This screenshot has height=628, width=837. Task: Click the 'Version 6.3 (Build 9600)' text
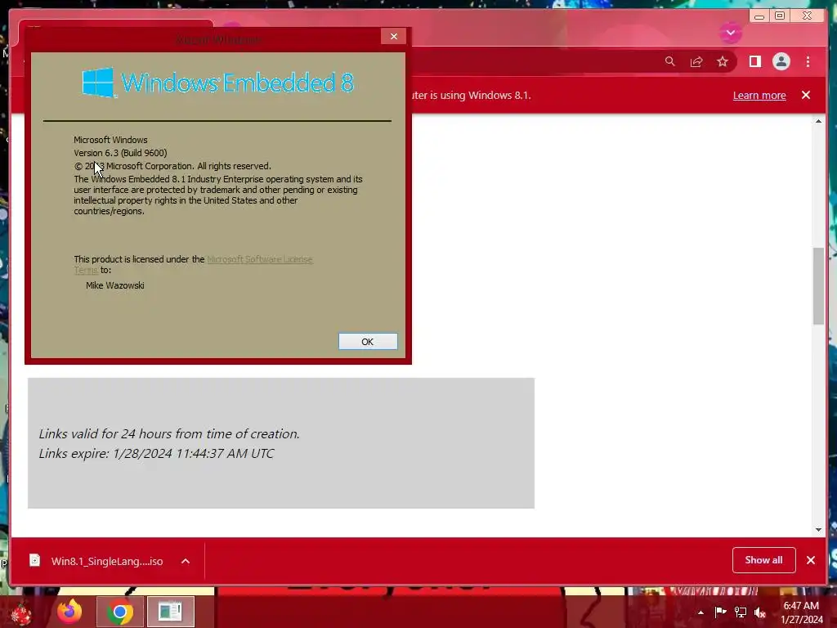[x=120, y=153]
